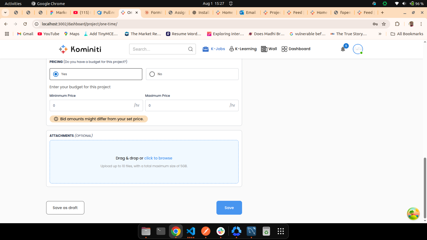Bookmark this page with star icon
The image size is (427, 240).
tap(384, 24)
